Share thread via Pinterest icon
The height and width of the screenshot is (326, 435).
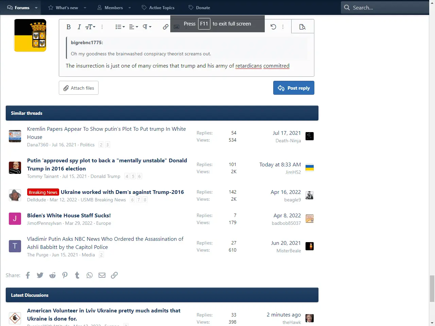[65, 275]
